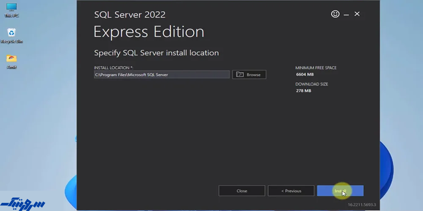Click the "INSTALL LOCATION *:" label

coord(113,68)
